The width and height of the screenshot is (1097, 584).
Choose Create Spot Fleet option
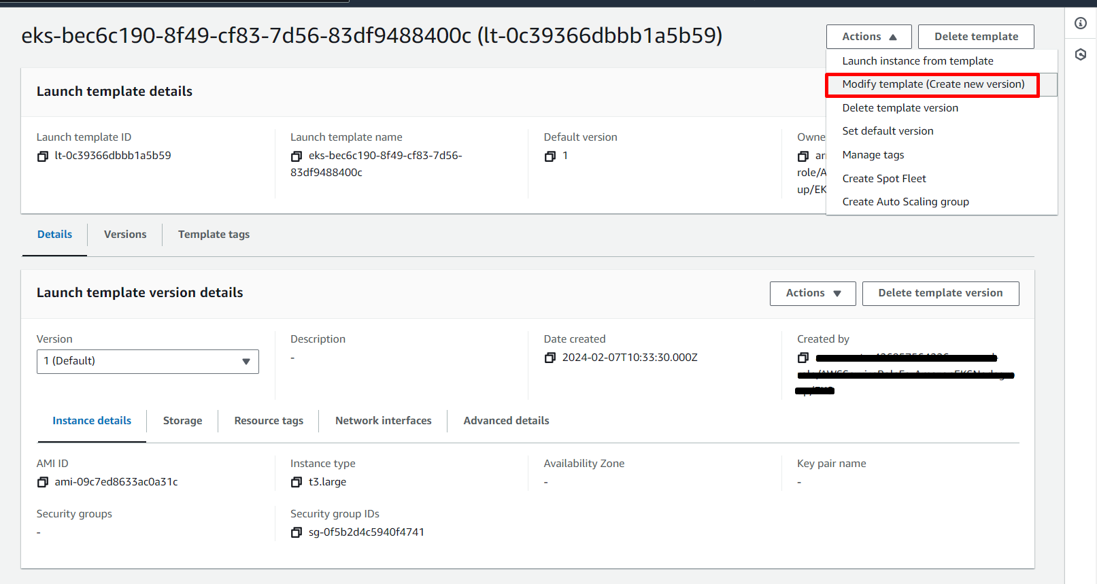pos(941,179)
